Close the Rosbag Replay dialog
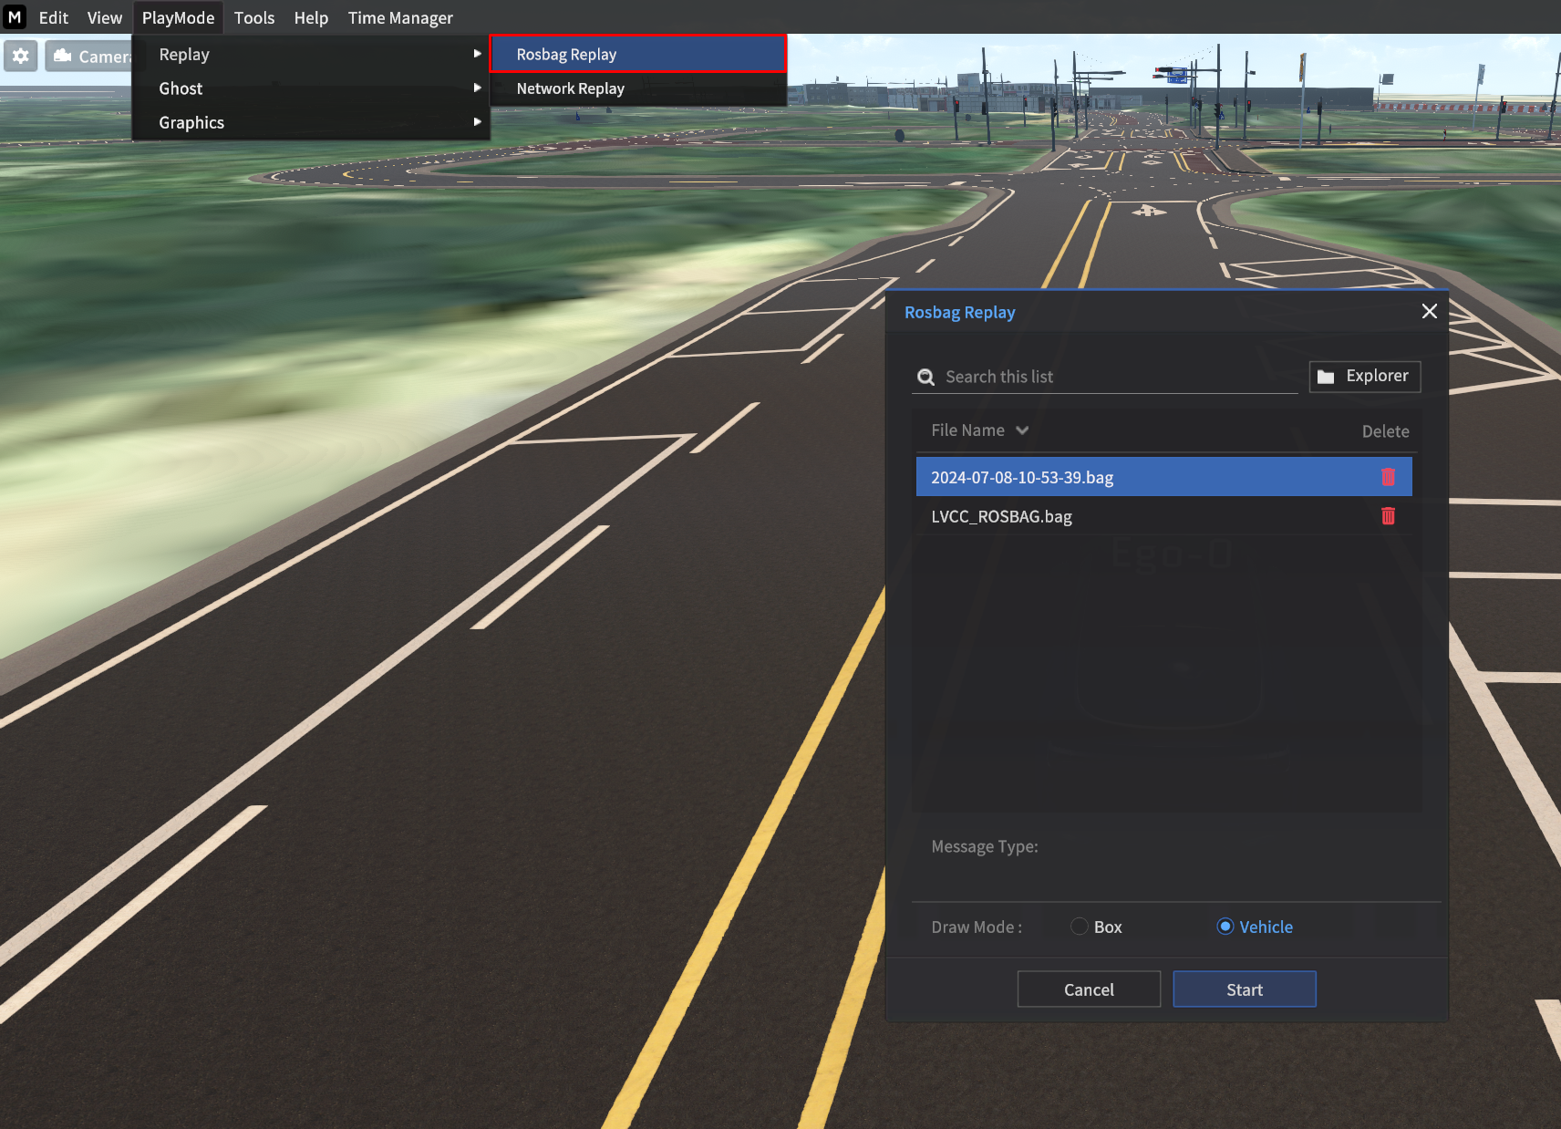1561x1129 pixels. 1429,311
